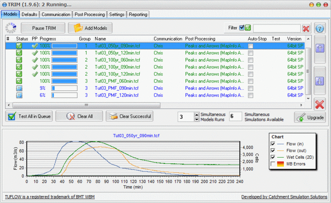331x203 pixels.
Task: Click the filter text input field
Action: [276, 28]
